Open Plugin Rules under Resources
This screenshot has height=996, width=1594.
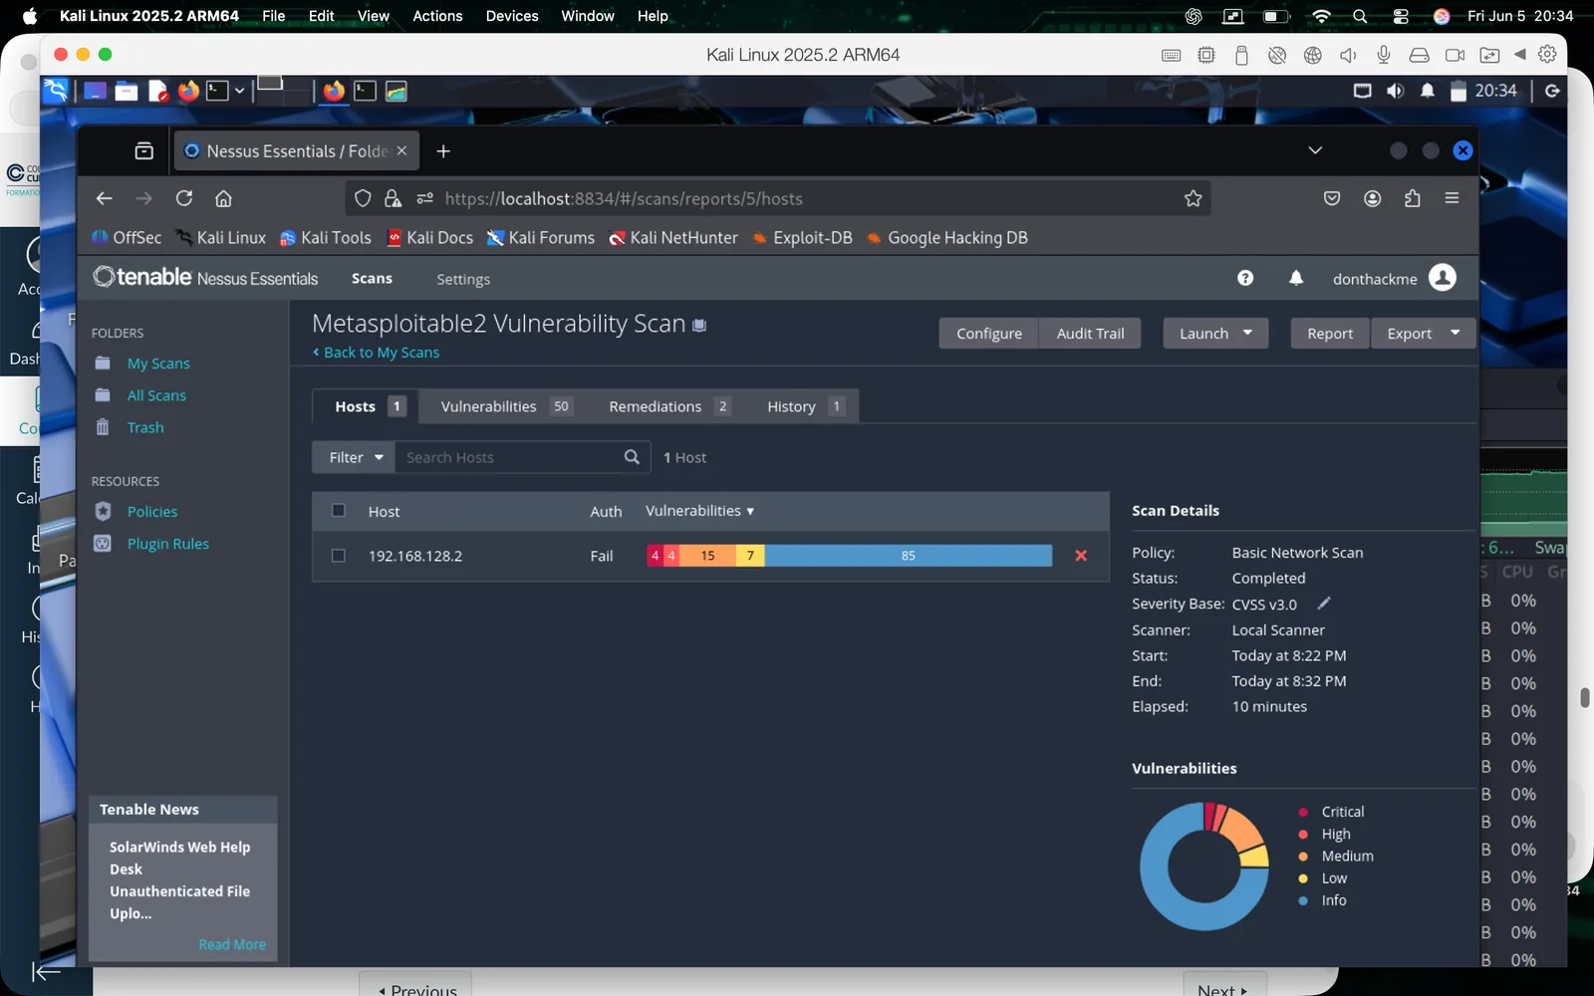pos(168,544)
